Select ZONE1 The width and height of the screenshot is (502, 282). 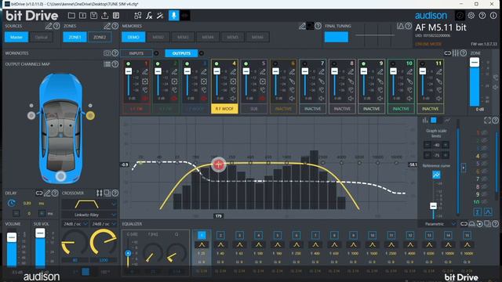pyautogui.click(x=75, y=37)
